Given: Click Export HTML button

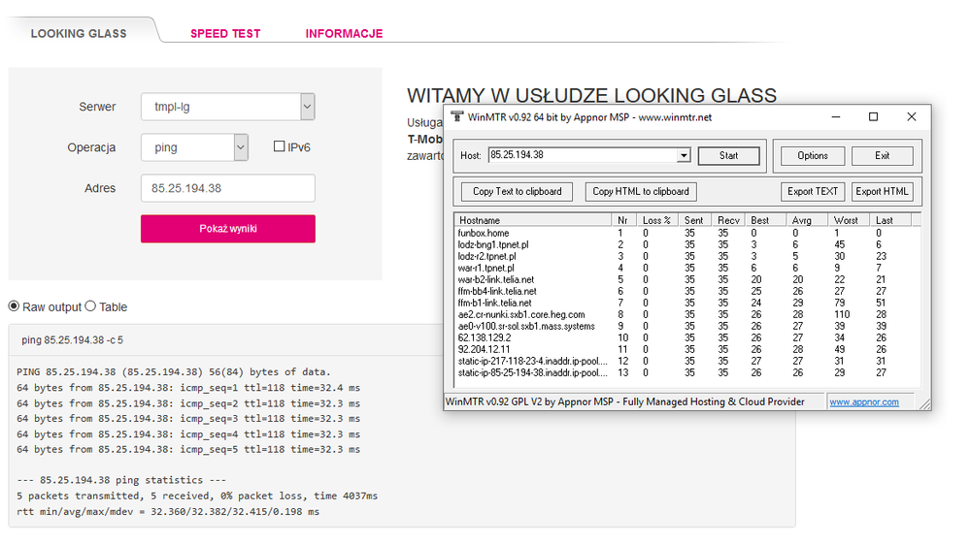Looking at the screenshot, I should (x=882, y=191).
